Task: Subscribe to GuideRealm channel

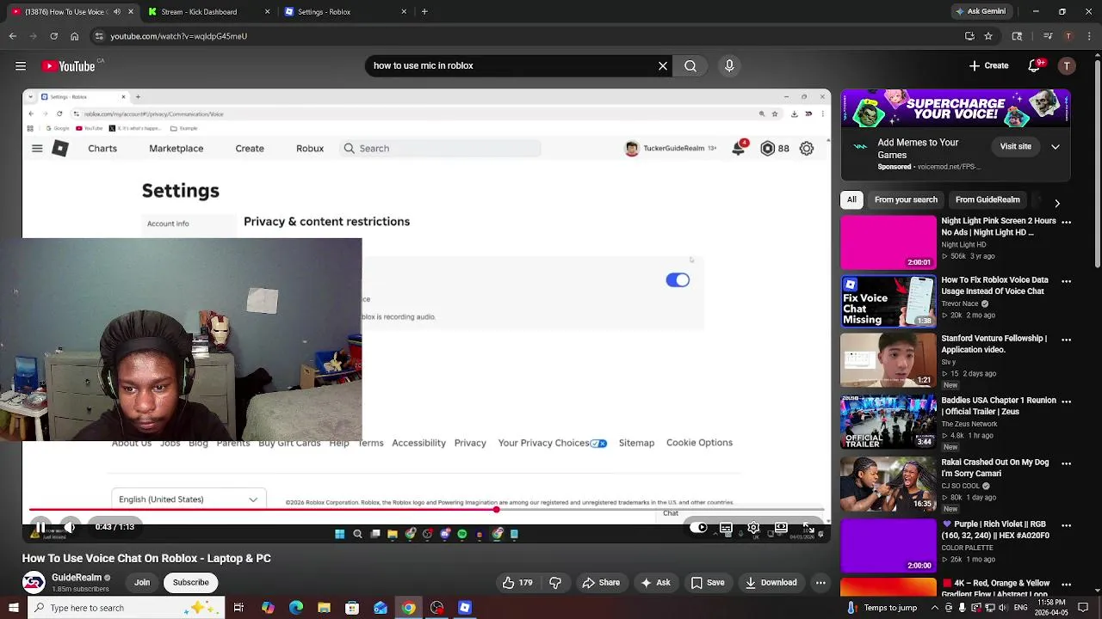Action: tap(191, 582)
